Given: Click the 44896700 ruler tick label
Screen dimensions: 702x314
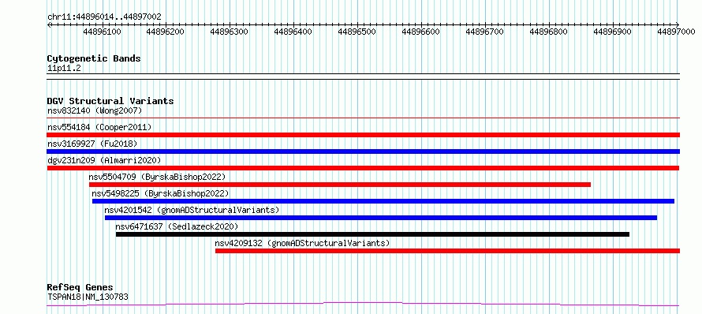Looking at the screenshot, I should click(x=485, y=32).
